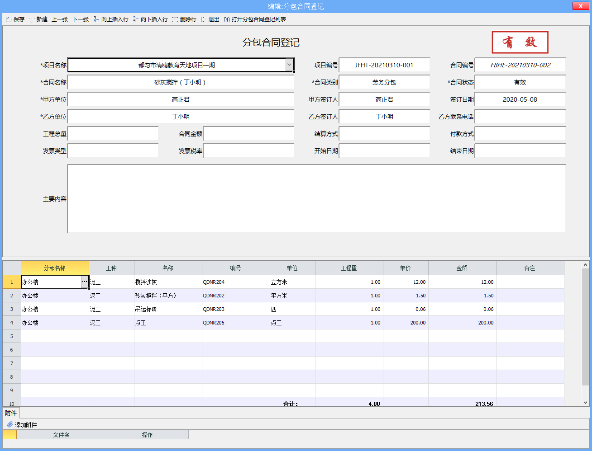
Task: Click the 合同状态 field showing 有效
Action: pos(520,82)
